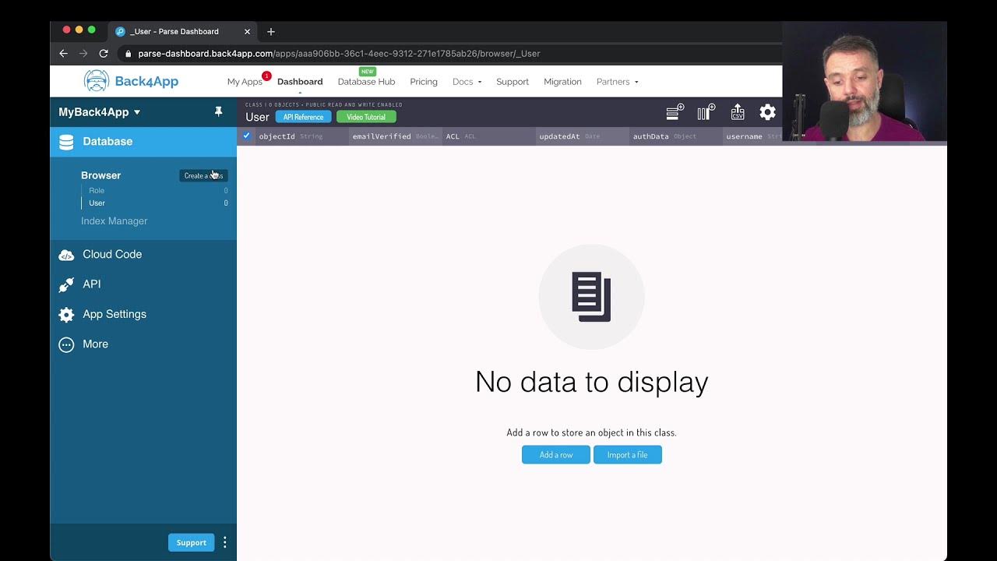Screen dimensions: 997x561
Task: Open a new browser tab
Action: click(x=271, y=31)
